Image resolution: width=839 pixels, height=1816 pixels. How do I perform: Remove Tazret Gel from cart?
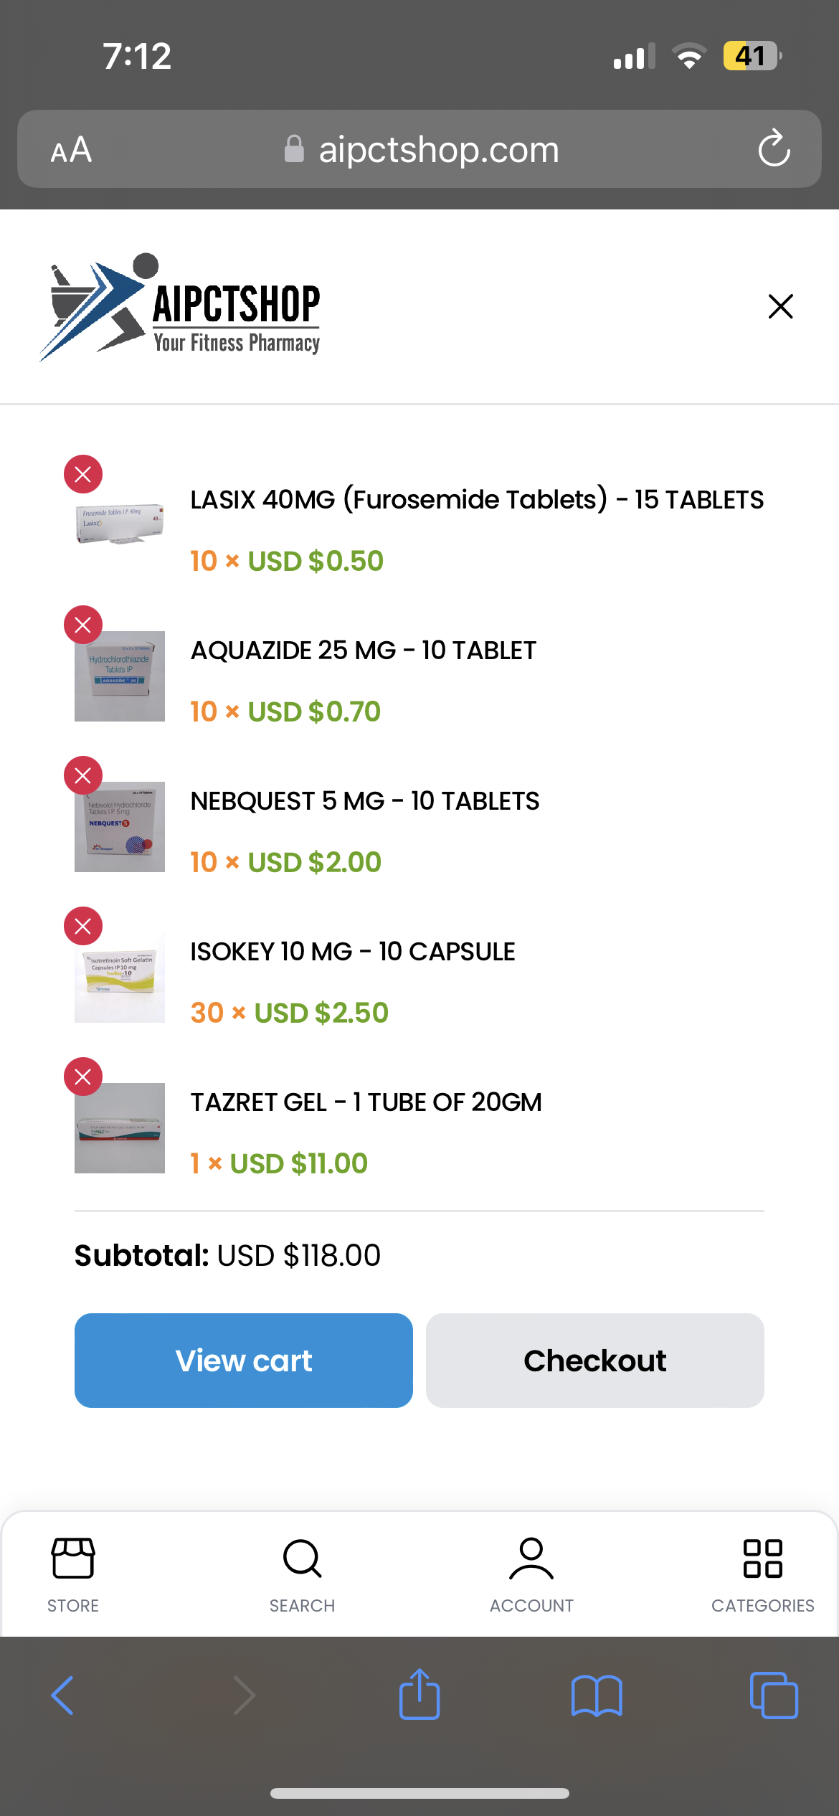83,1077
